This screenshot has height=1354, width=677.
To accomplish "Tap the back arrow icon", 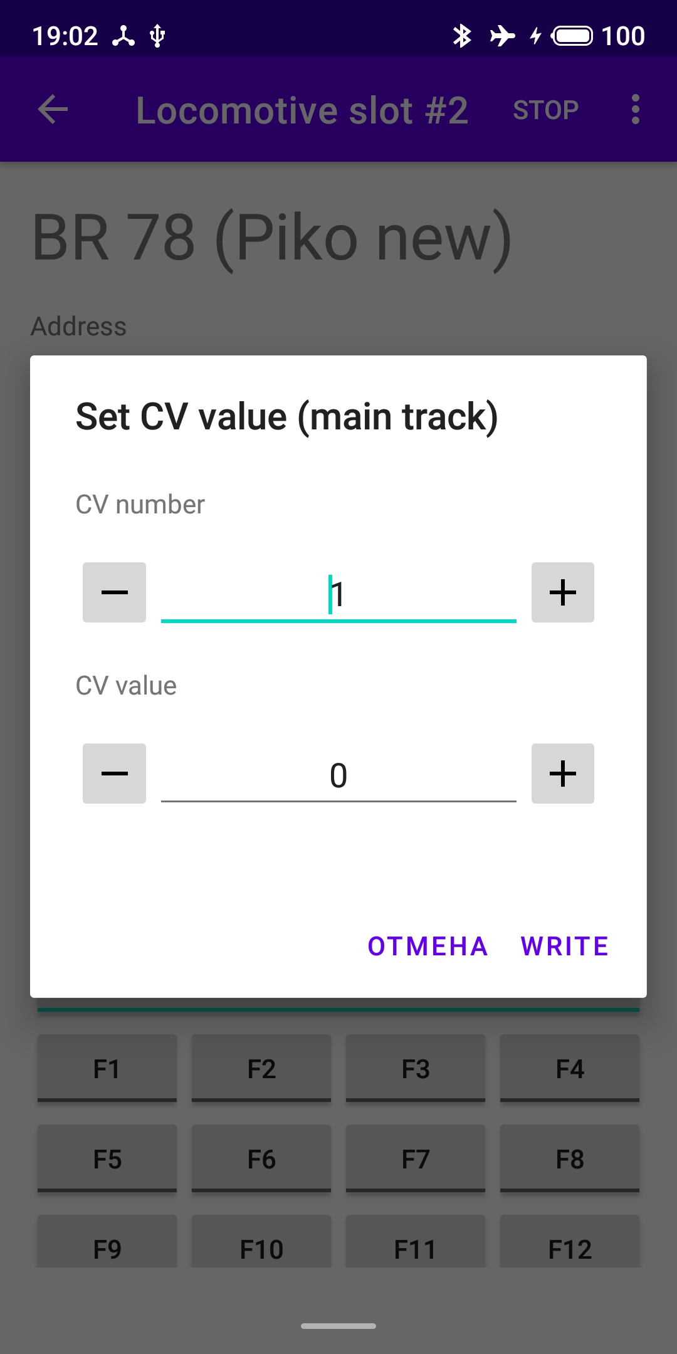I will tap(53, 110).
